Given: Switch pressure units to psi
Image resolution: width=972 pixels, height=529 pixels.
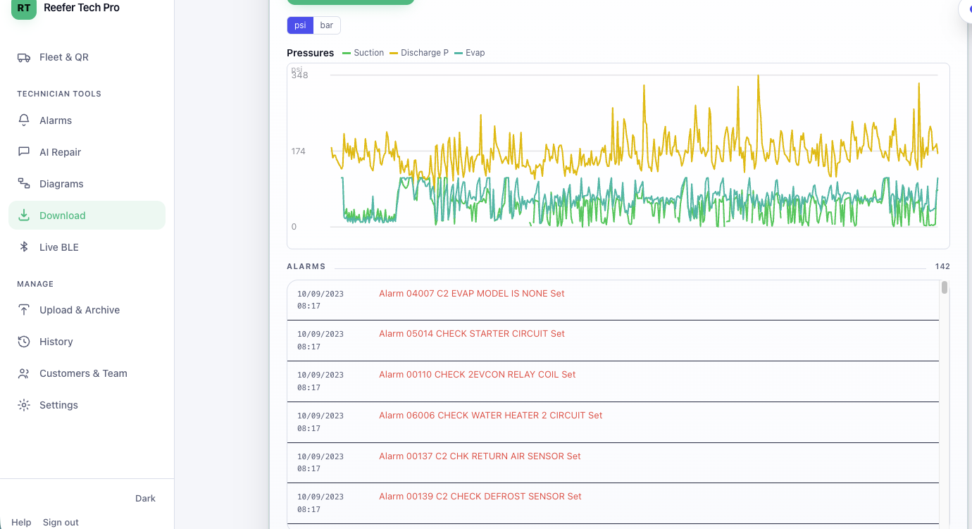Looking at the screenshot, I should [300, 25].
